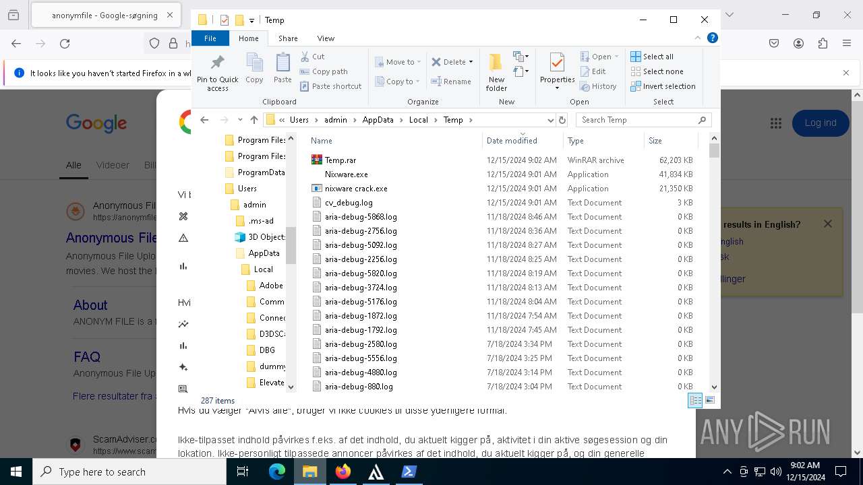The width and height of the screenshot is (863, 485).
Task: Open Microsoft Edge from taskbar
Action: (x=277, y=472)
